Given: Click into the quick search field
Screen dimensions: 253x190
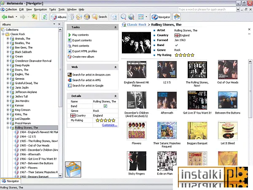Looking at the screenshot, I should [x=207, y=10].
